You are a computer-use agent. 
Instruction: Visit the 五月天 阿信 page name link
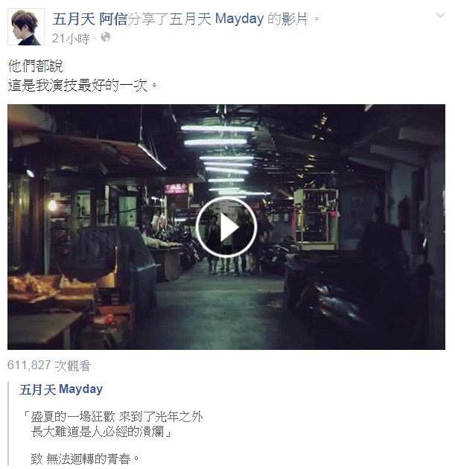90,19
